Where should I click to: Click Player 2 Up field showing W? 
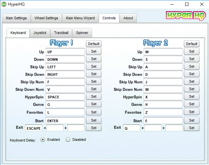(163, 52)
